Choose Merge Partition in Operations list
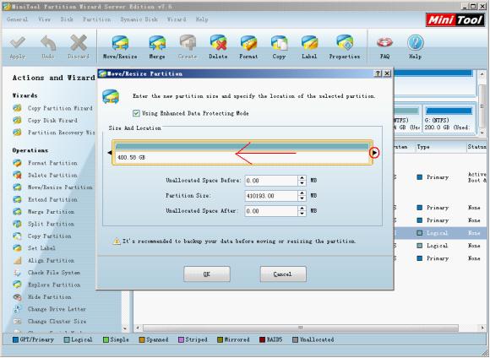The image size is (490, 358). pos(44,211)
